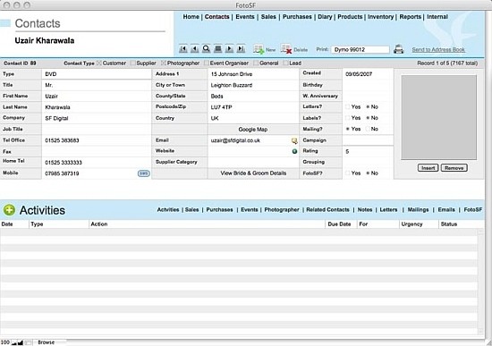Image resolution: width=492 pixels, height=346 pixels.
Task: Open the Title field showing Mr.
Action: point(97,85)
